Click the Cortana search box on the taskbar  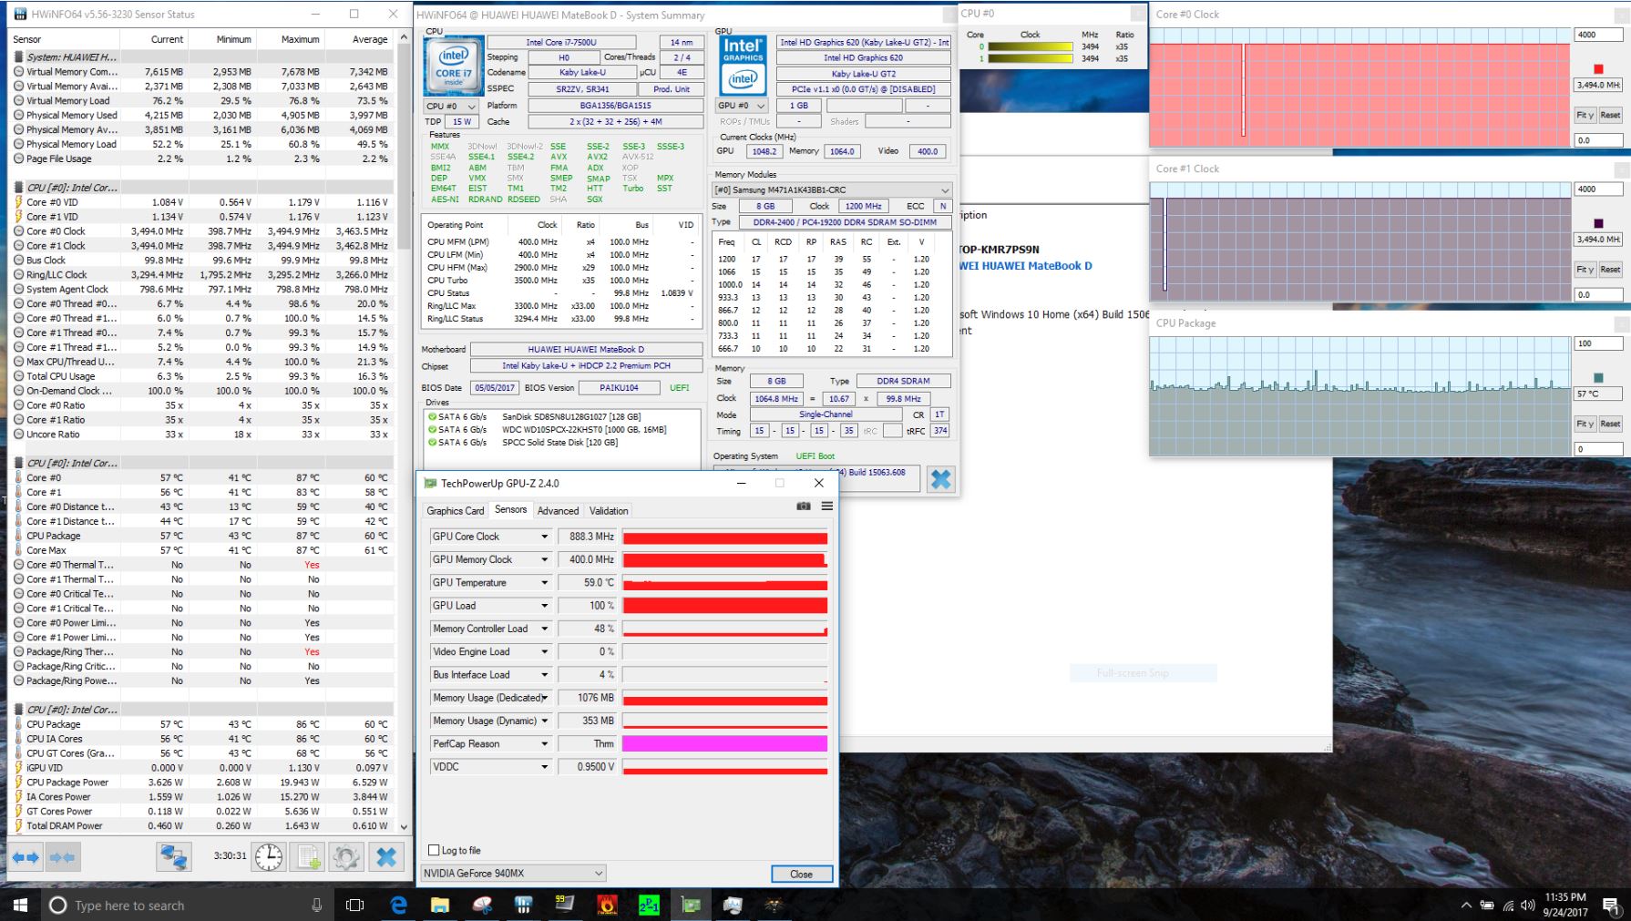187,905
